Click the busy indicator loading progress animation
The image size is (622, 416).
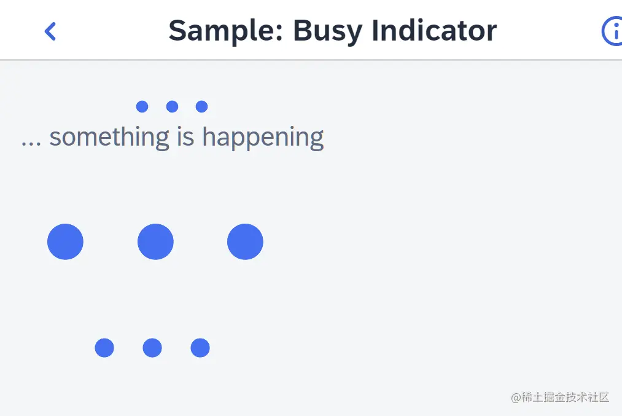(x=155, y=241)
